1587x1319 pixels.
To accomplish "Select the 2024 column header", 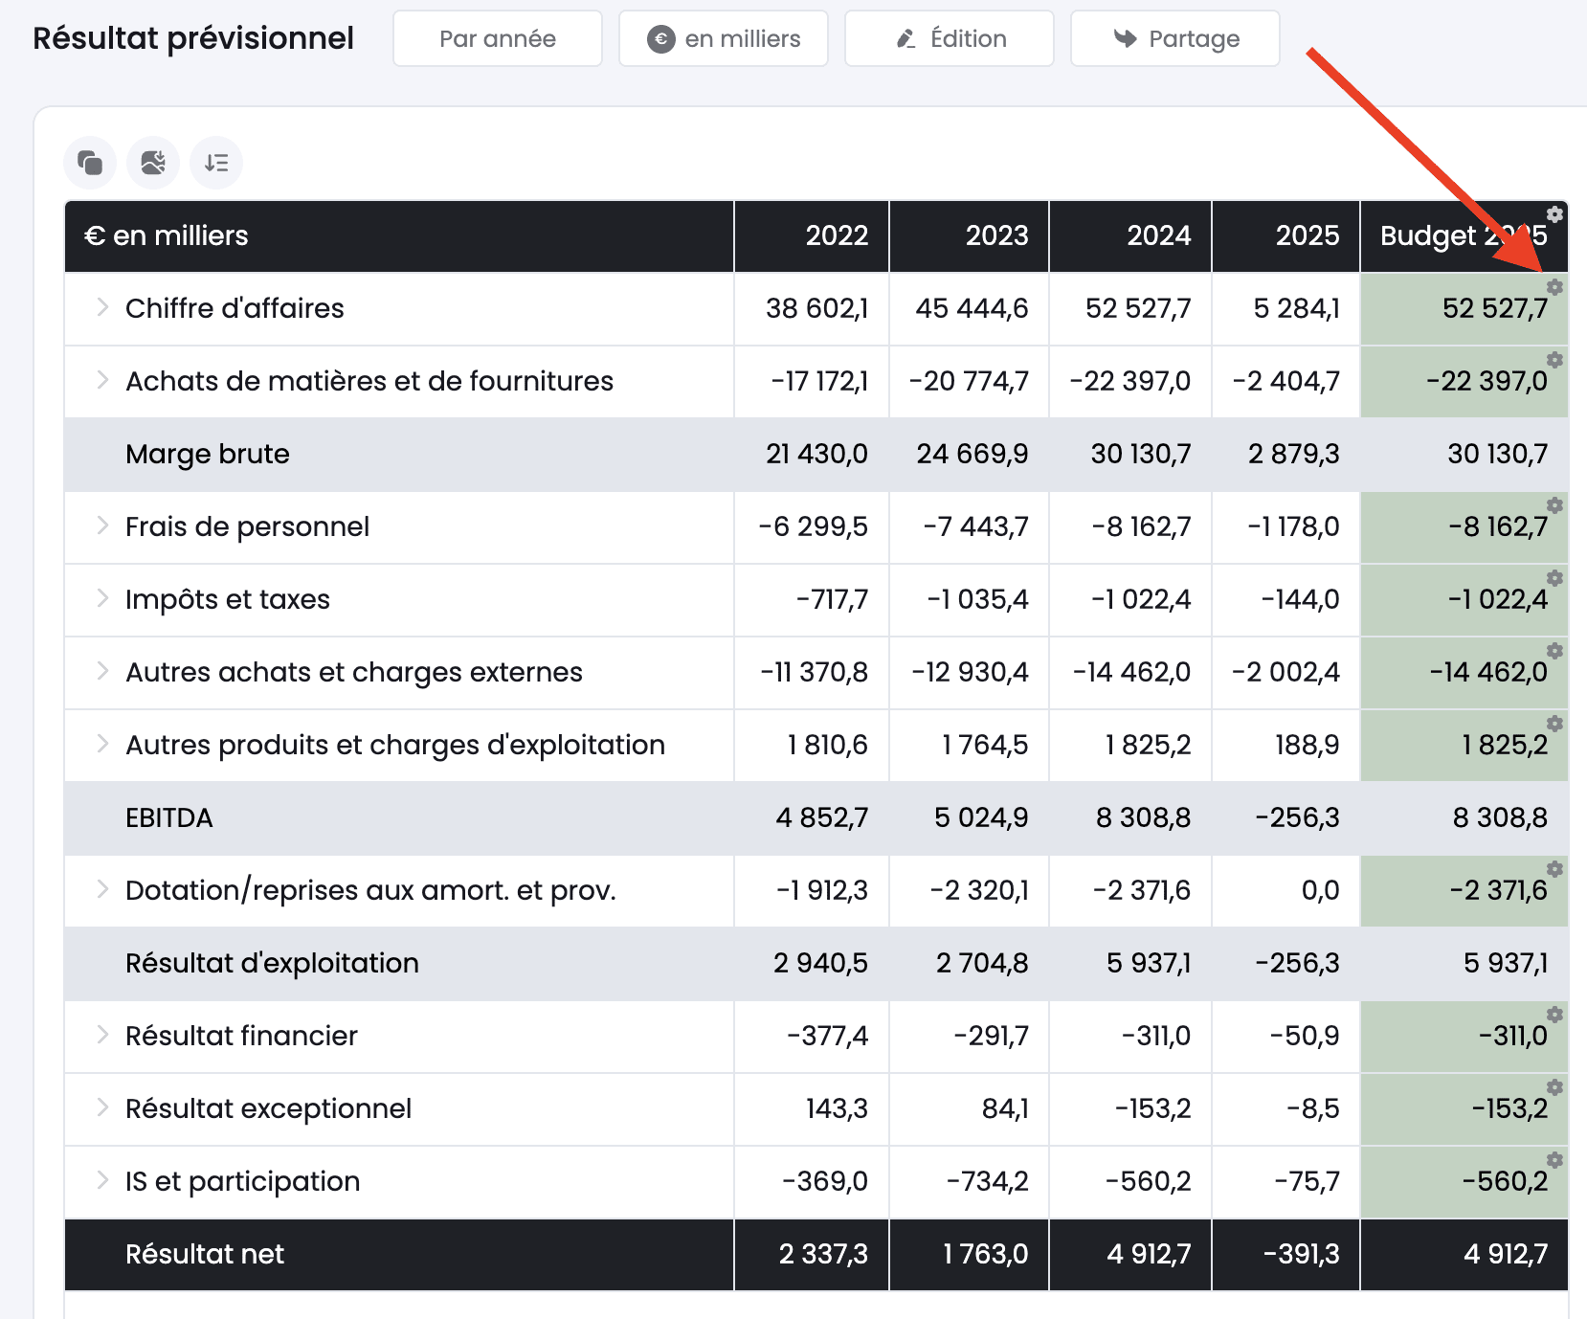I will coord(1131,235).
